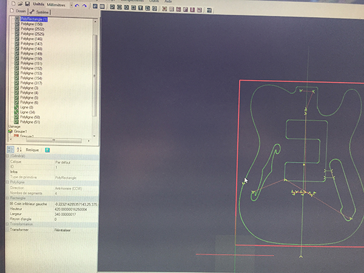Select Polyligne (158) in the tree

[32, 24]
